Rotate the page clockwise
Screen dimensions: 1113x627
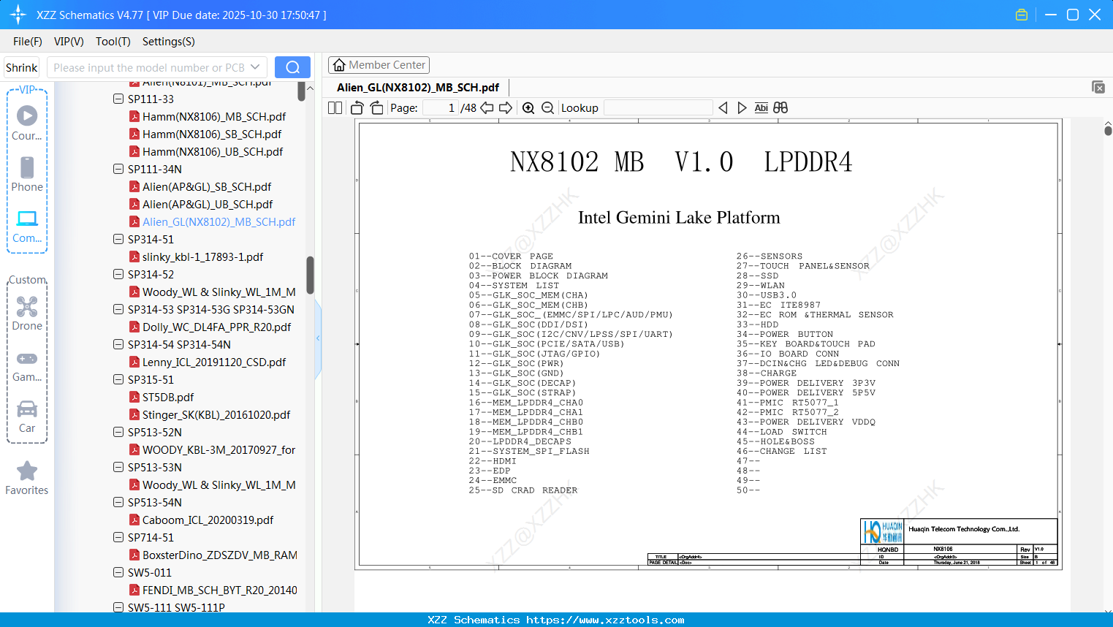point(377,108)
